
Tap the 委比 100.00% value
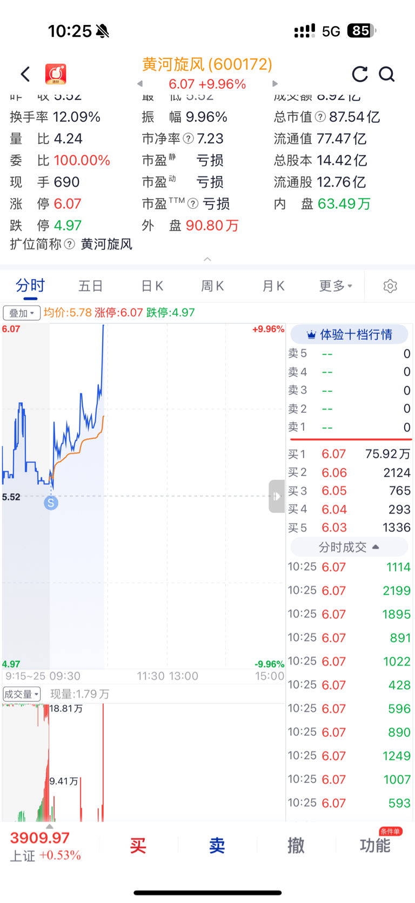82,160
